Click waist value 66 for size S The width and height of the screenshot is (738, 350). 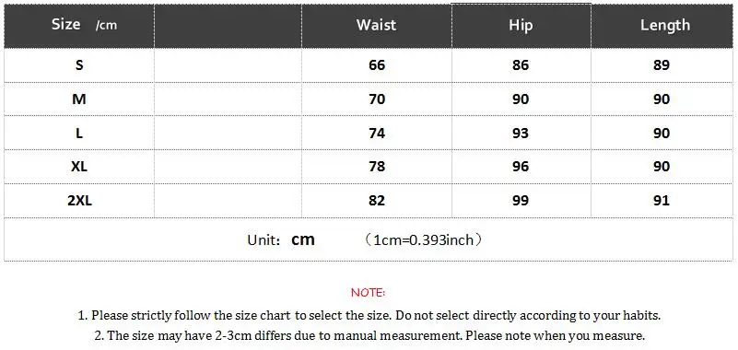[377, 64]
